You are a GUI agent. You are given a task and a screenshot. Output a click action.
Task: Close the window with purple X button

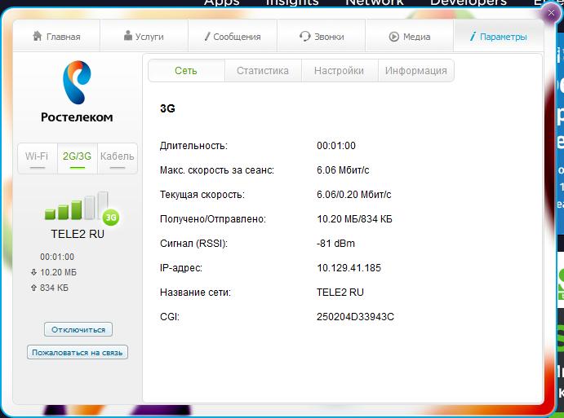552,12
